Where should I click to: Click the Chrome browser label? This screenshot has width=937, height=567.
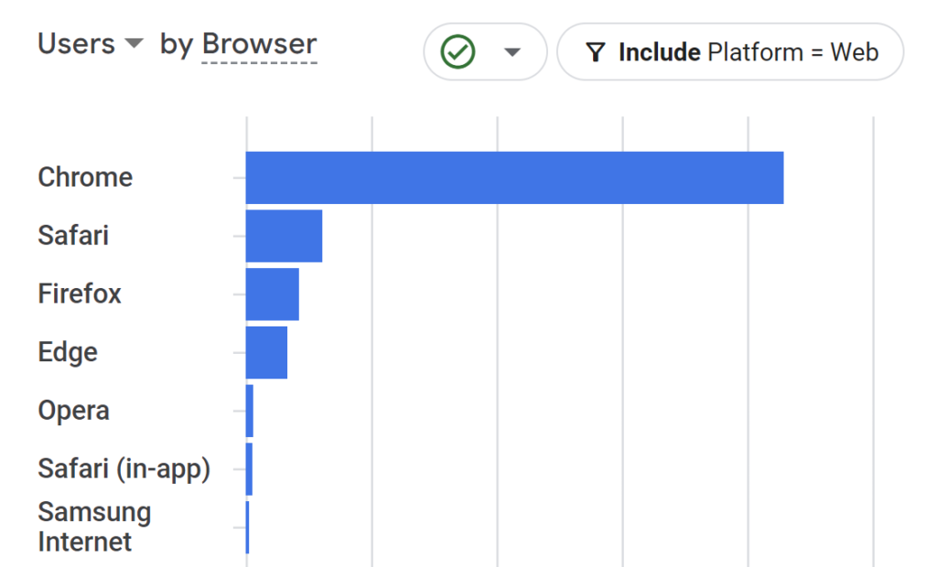(x=85, y=177)
